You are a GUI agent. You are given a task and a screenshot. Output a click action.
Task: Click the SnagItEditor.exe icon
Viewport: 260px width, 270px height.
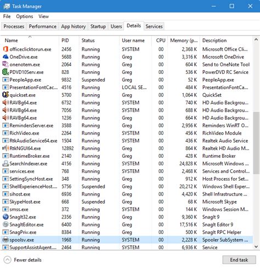point(5,225)
